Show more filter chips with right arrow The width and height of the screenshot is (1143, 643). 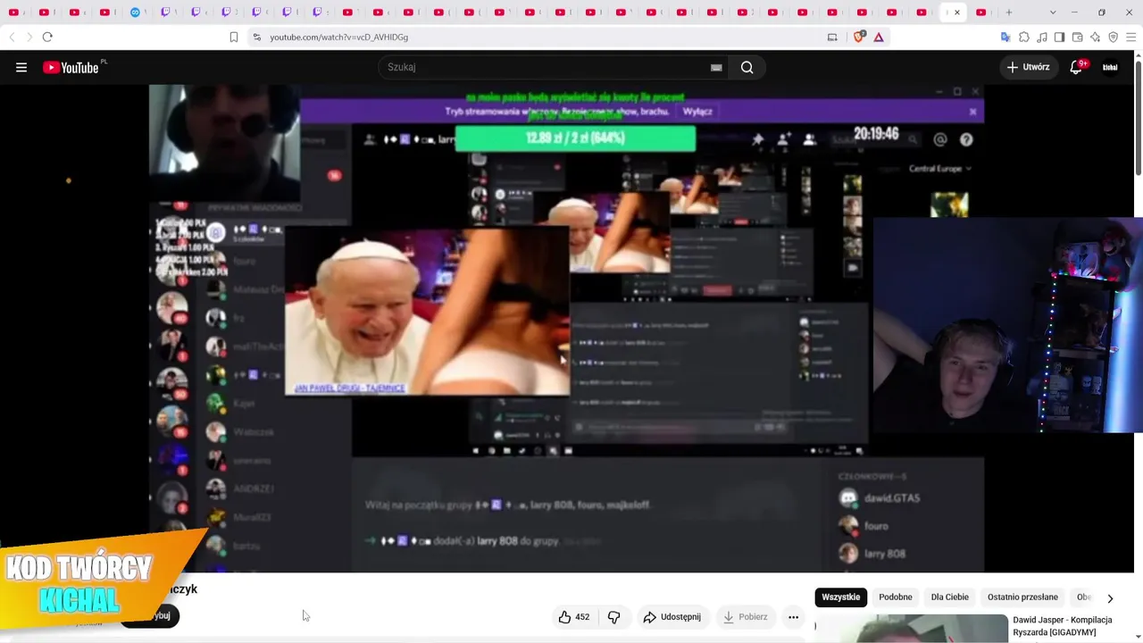(x=1110, y=598)
